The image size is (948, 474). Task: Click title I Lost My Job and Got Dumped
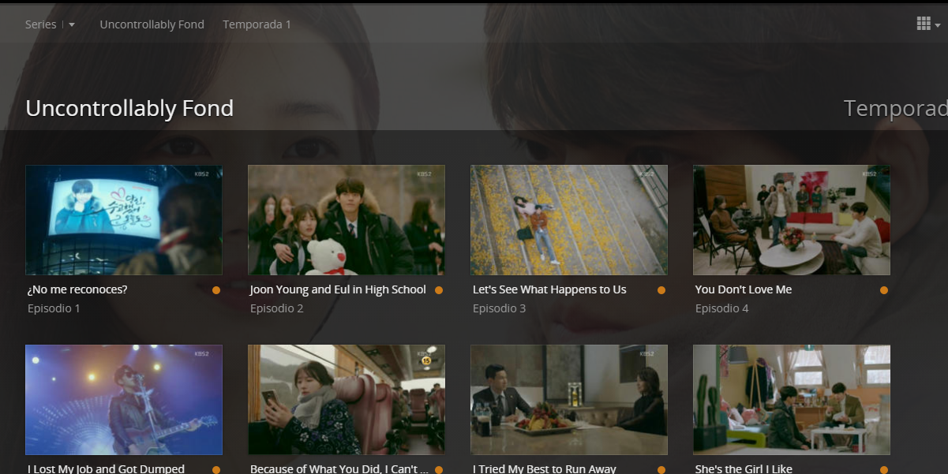point(106,468)
